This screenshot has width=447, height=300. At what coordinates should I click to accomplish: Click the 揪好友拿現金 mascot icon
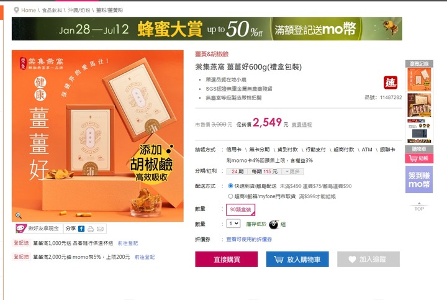tap(21, 228)
